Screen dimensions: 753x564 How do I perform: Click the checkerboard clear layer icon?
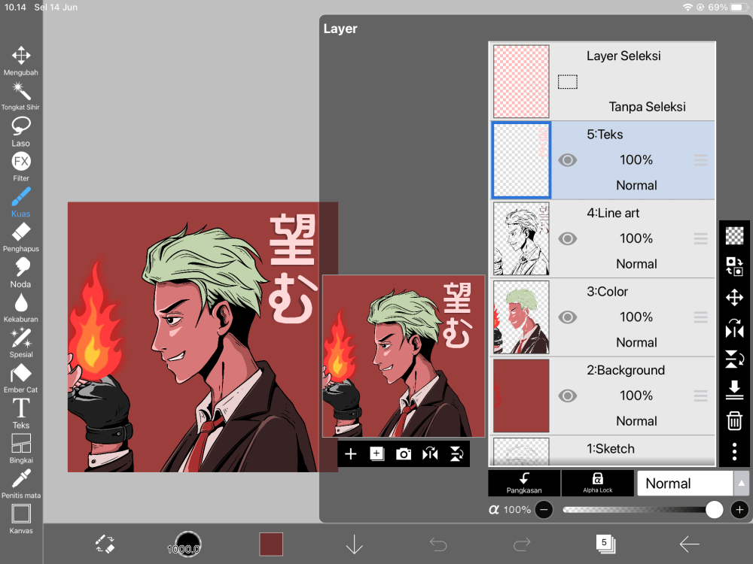coord(734,235)
